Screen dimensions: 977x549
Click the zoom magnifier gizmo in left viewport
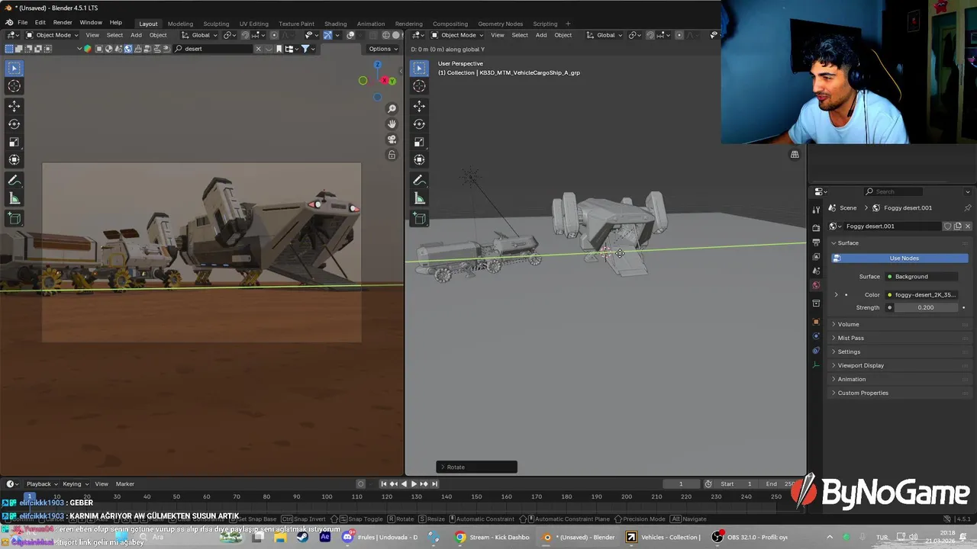(392, 109)
